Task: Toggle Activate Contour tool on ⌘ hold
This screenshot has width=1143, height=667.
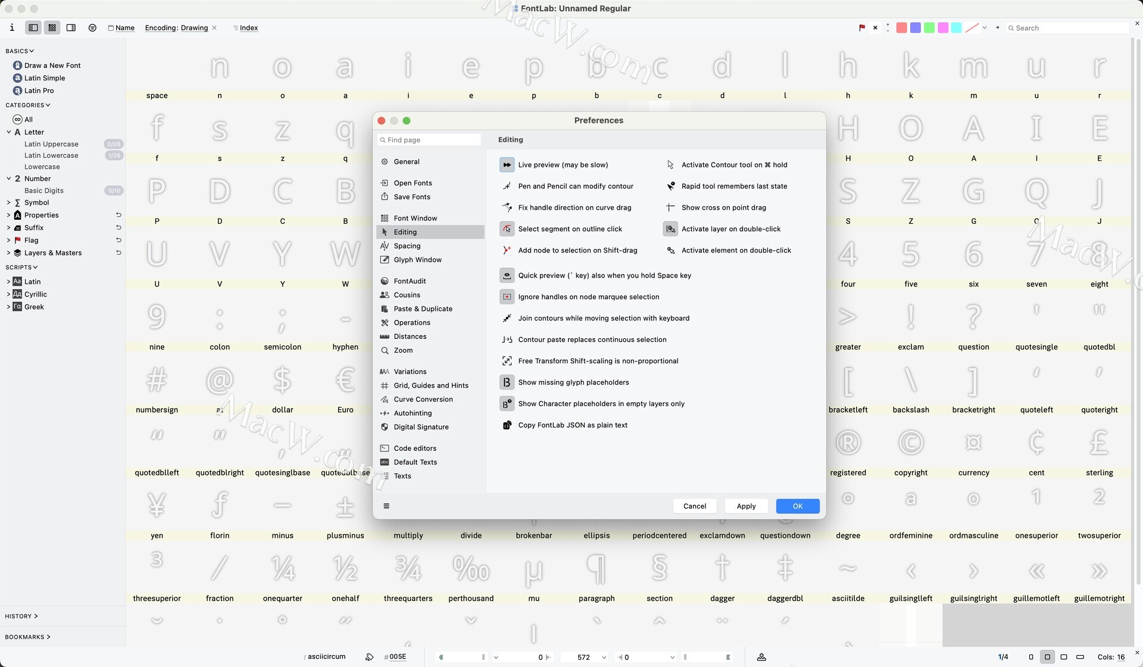Action: (x=670, y=165)
